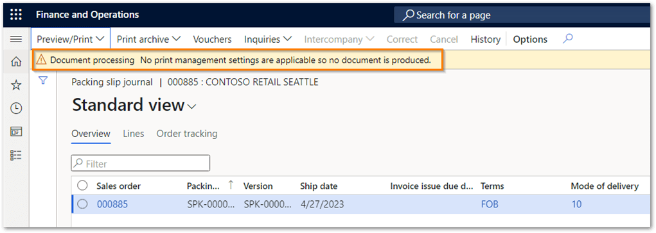This screenshot has height=233, width=656.
Task: Click the Ship date column header
Action: pos(319,186)
